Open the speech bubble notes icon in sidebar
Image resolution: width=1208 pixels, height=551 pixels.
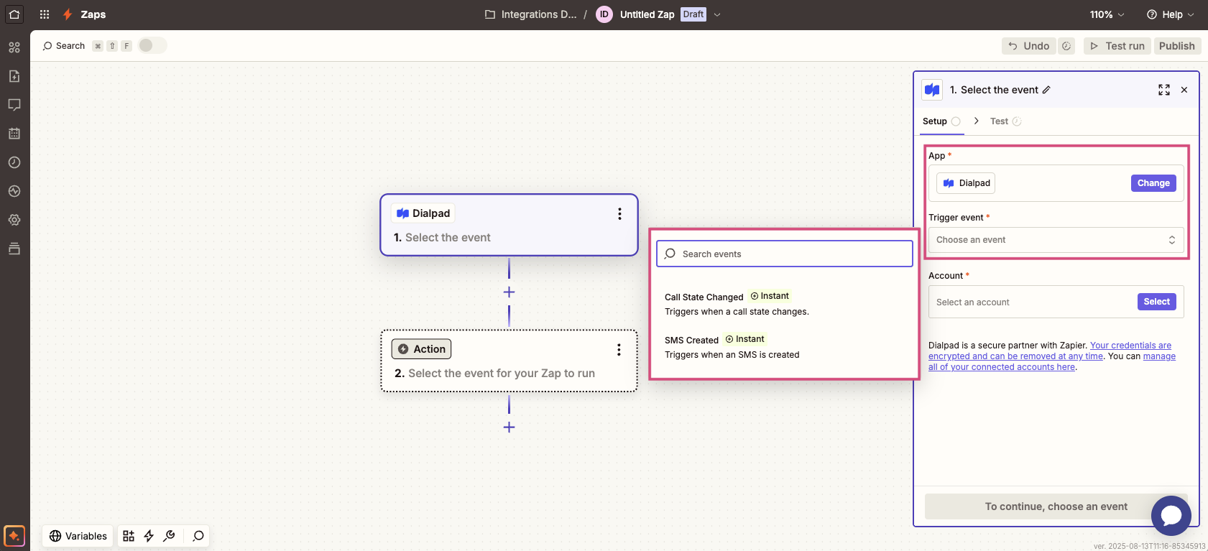pyautogui.click(x=14, y=105)
